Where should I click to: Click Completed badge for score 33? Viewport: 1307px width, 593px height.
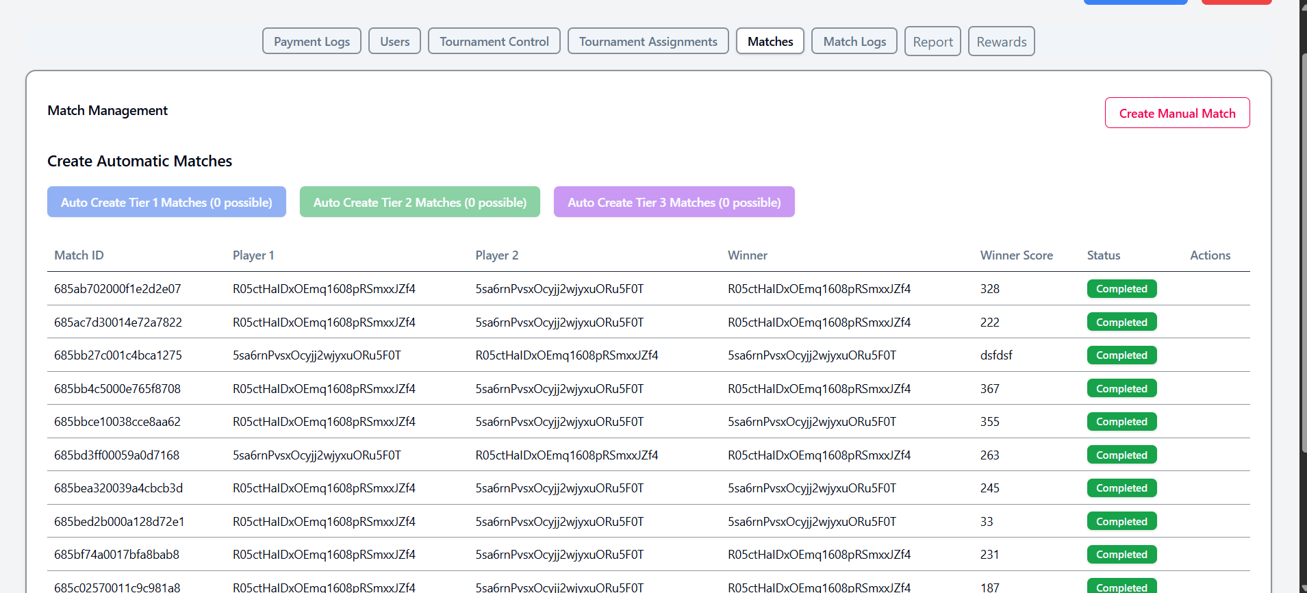click(x=1121, y=522)
